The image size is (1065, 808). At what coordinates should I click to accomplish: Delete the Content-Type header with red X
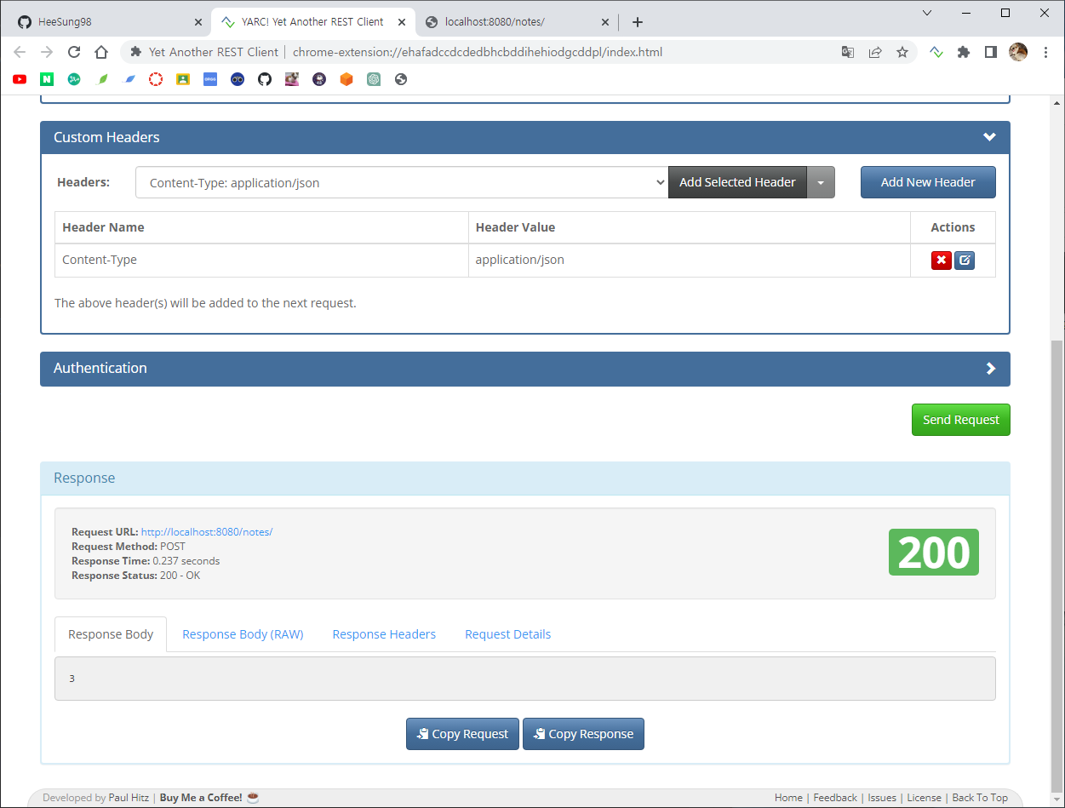941,261
